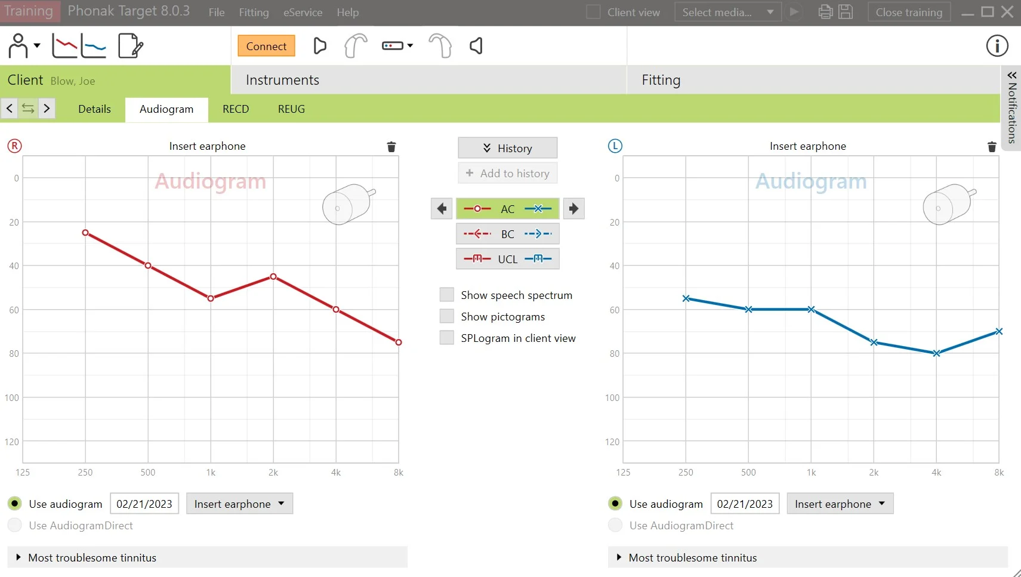Select right ear Use audiogram radio button
Viewport: 1021px width, 577px height.
(x=15, y=504)
